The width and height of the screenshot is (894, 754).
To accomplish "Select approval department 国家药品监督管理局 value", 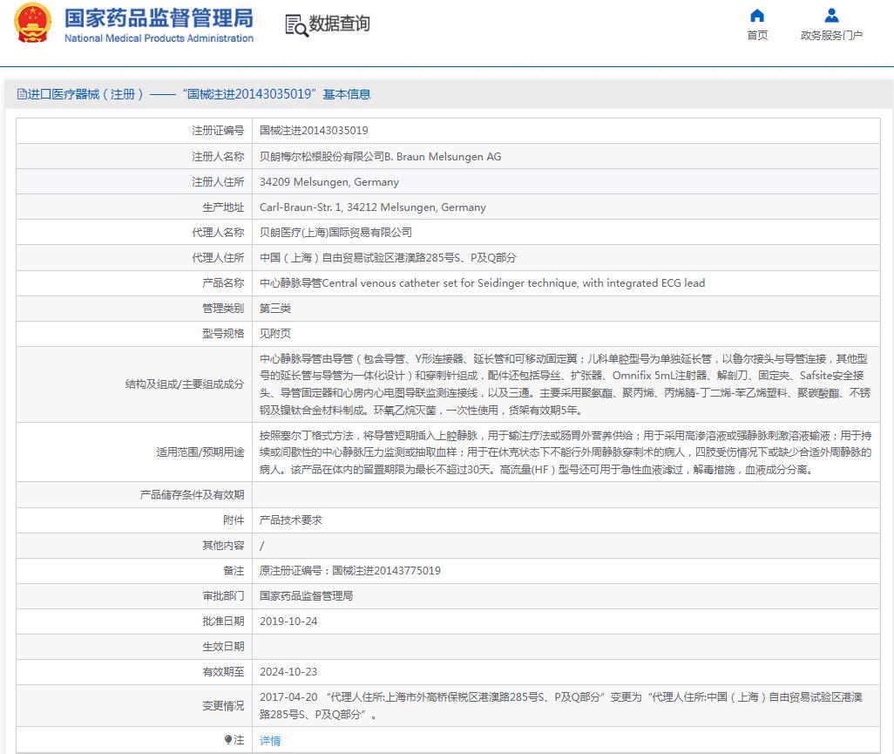I will (x=306, y=596).
